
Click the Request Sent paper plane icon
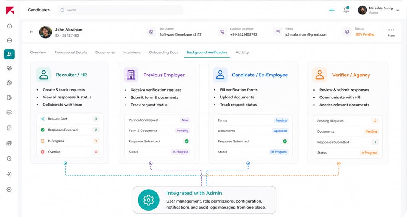point(42,119)
